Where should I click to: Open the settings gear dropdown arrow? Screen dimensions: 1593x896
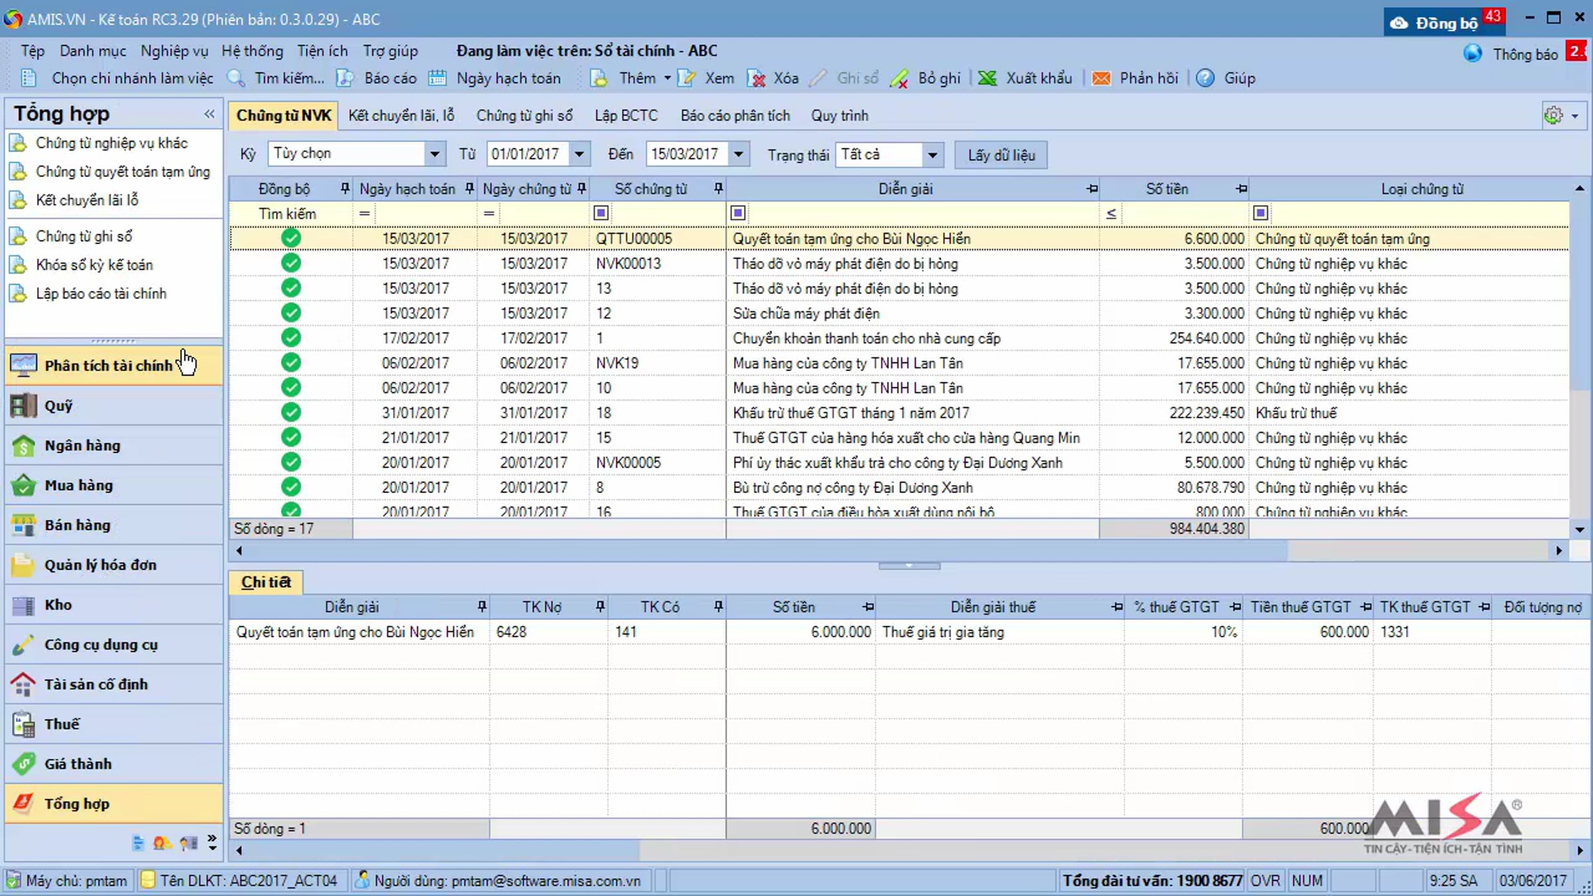[x=1575, y=116]
